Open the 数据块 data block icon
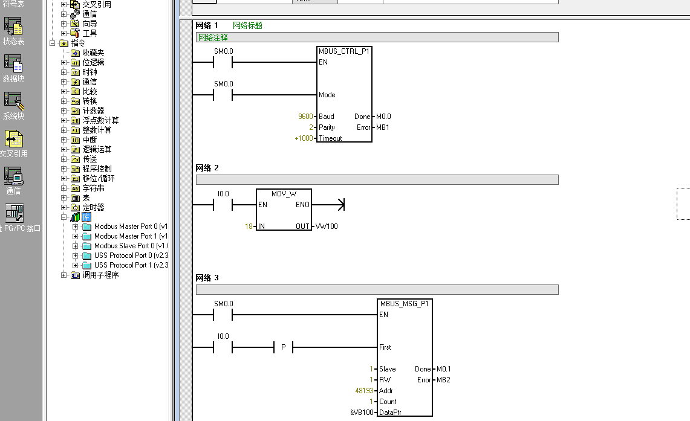The width and height of the screenshot is (690, 421). point(13,64)
